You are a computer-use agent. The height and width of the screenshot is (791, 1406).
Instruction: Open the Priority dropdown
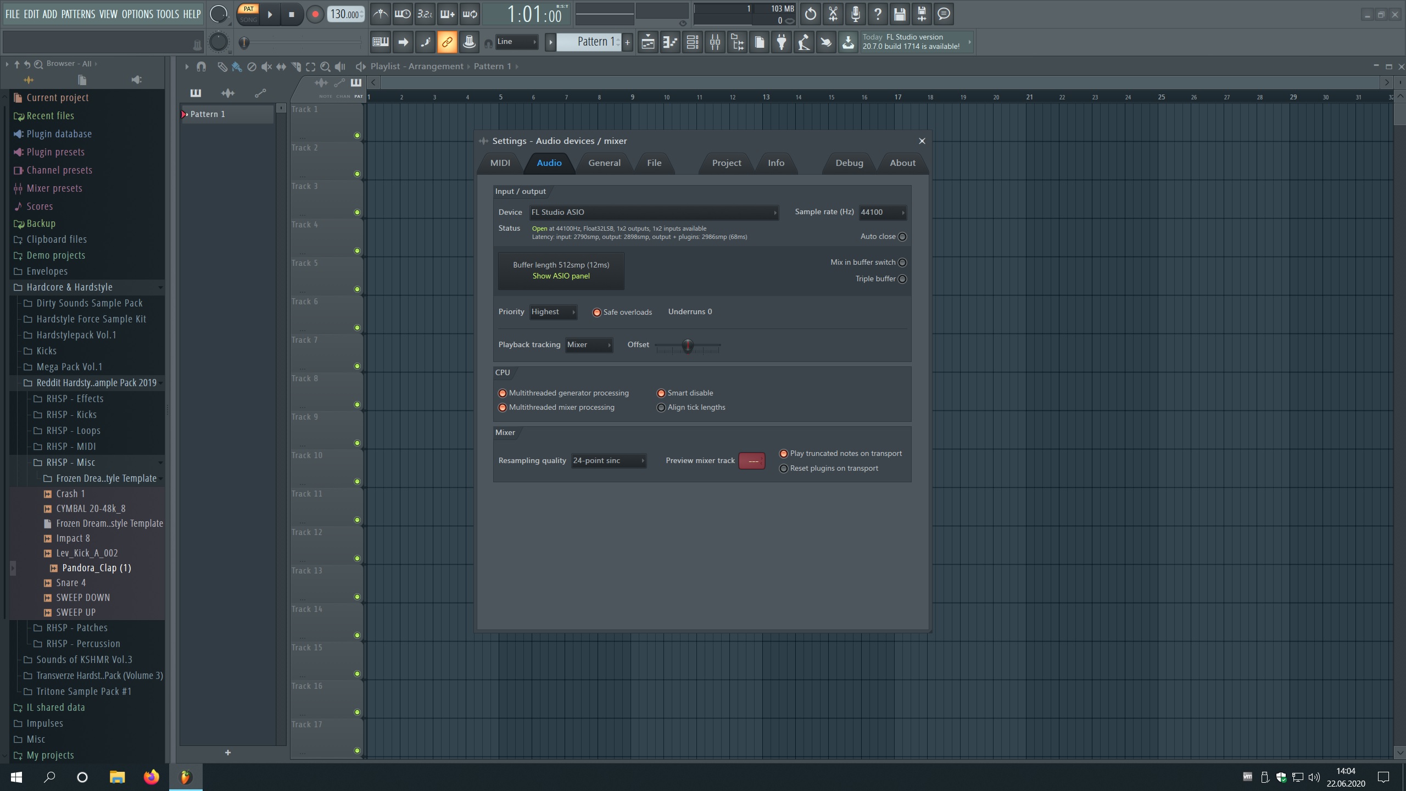[553, 312]
